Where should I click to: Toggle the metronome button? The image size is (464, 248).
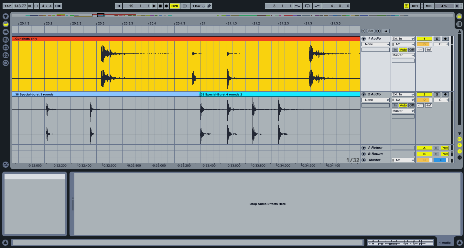tap(58, 6)
